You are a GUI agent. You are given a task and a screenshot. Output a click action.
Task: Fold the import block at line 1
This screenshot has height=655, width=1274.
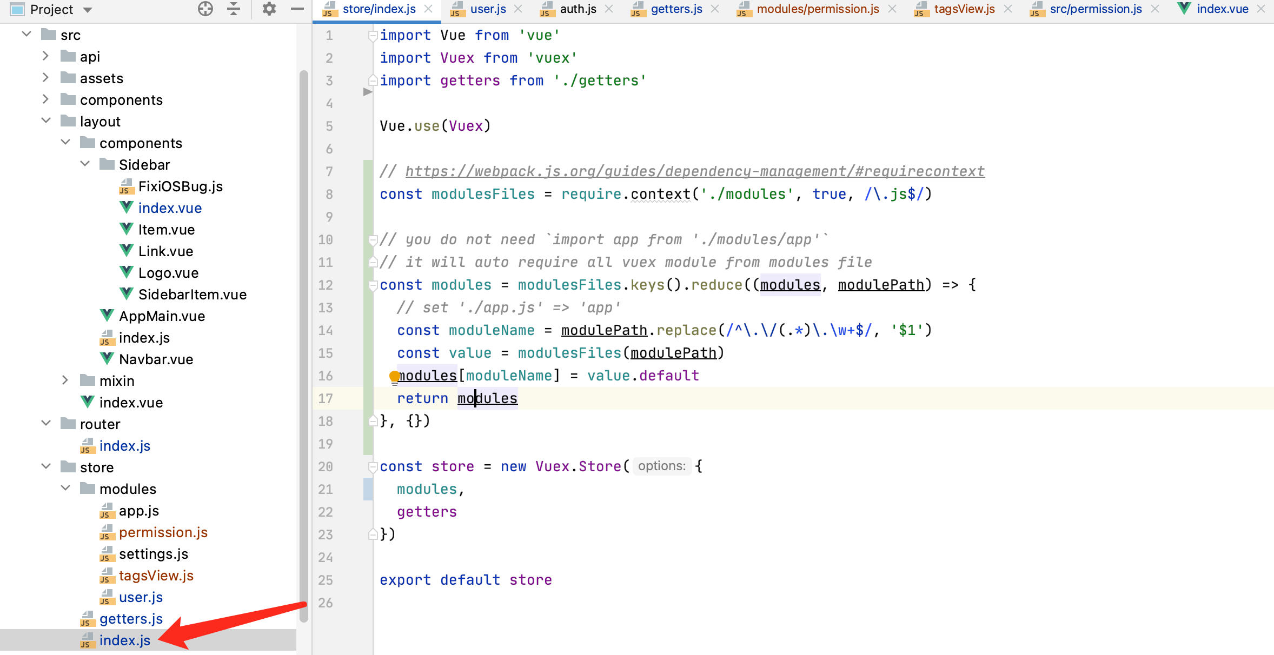click(x=373, y=36)
